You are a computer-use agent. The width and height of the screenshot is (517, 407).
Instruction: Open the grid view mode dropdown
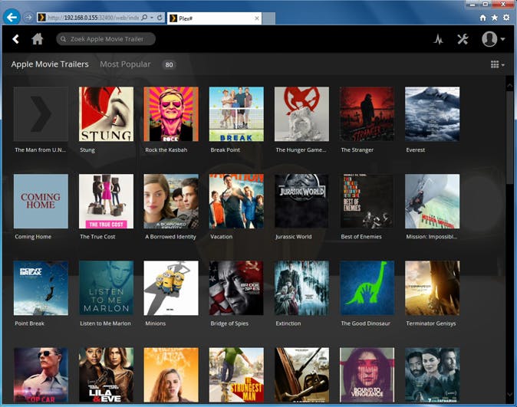497,64
